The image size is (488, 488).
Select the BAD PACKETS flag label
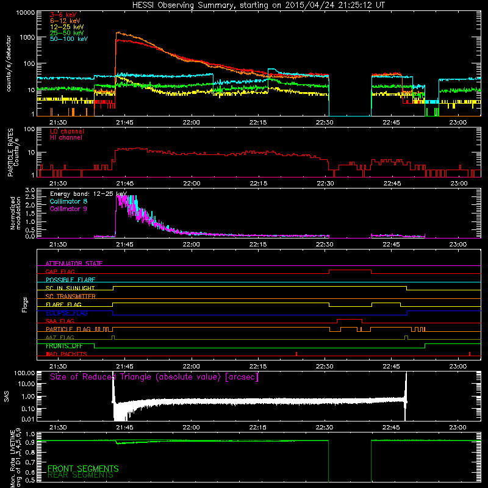[x=66, y=354]
